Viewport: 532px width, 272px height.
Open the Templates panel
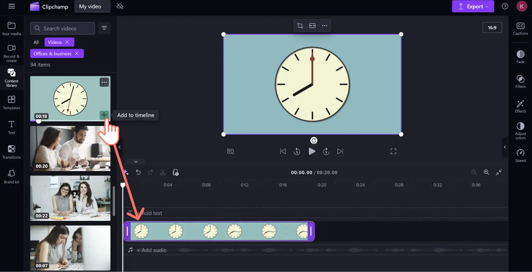[x=12, y=103]
